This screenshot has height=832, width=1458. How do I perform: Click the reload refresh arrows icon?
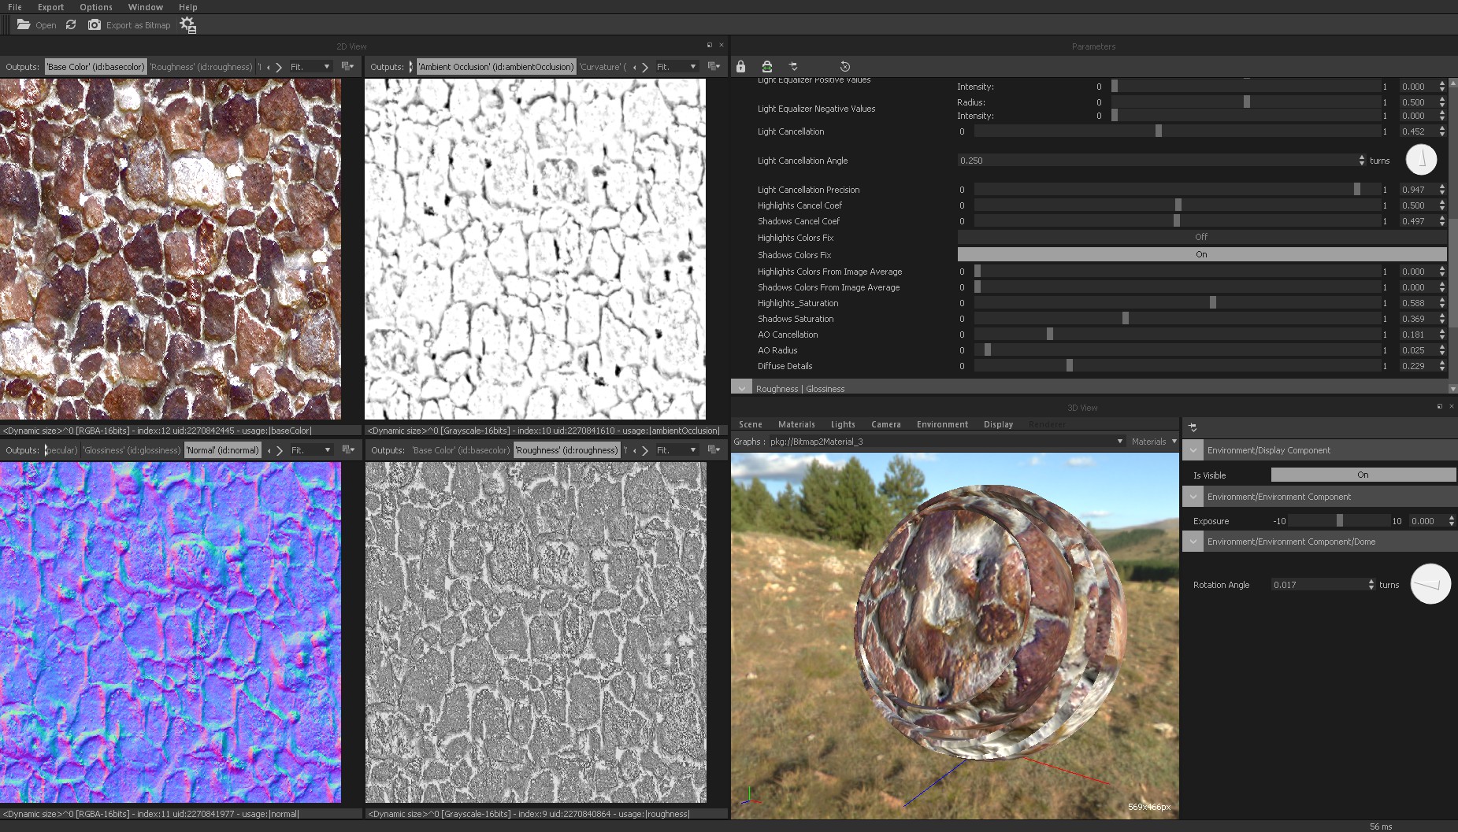coord(71,25)
